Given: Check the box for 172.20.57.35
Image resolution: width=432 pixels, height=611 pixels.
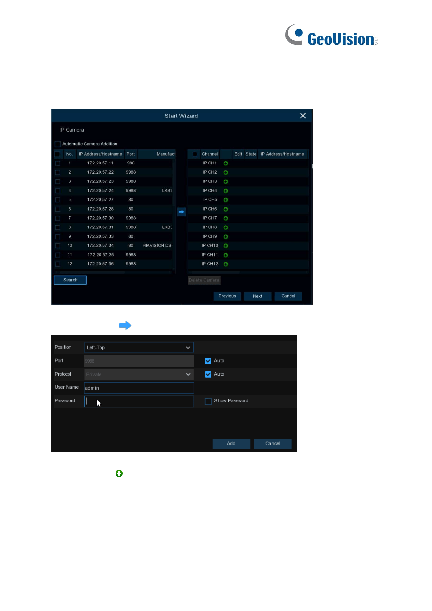Looking at the screenshot, I should coord(58,255).
